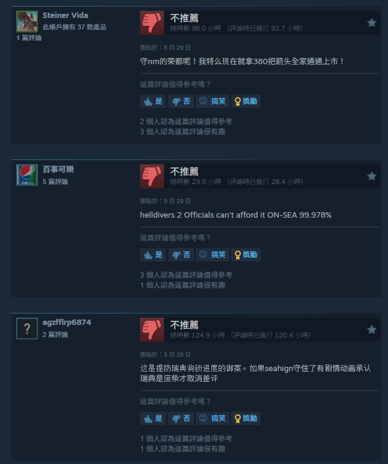The width and height of the screenshot is (388, 464).
Task: Open Steiner Vida's profile avatar
Action: point(27,22)
